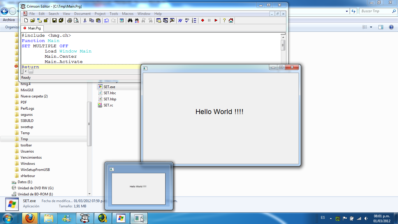
Task: Click the Hello World !!!! label in the window
Action: coord(219,112)
